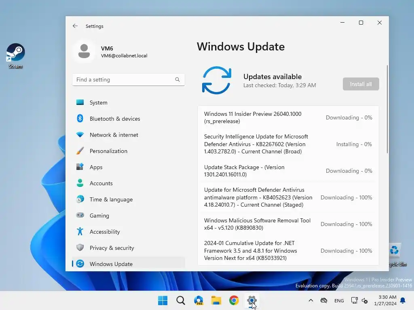The height and width of the screenshot is (310, 414).
Task: Maximize the Settings window
Action: tap(361, 23)
